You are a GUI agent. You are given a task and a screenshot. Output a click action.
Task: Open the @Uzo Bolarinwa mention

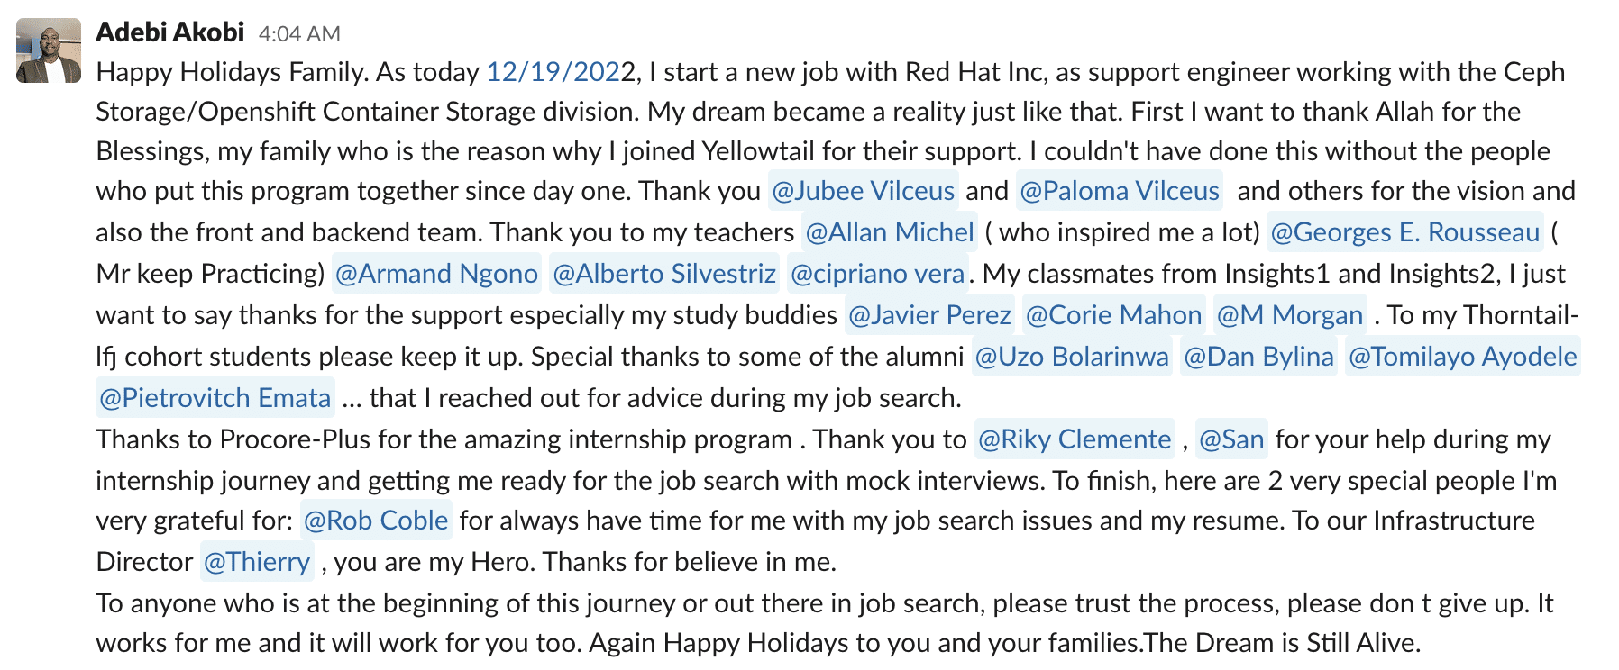pos(1072,357)
